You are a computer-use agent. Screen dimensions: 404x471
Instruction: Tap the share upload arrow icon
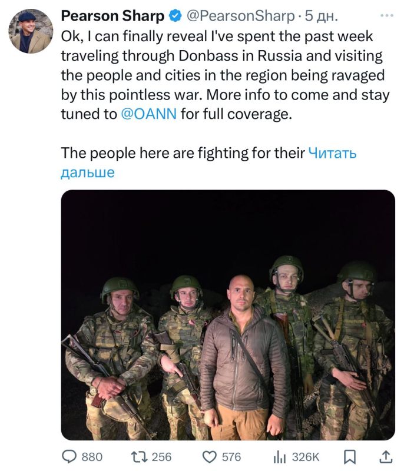[x=385, y=456]
